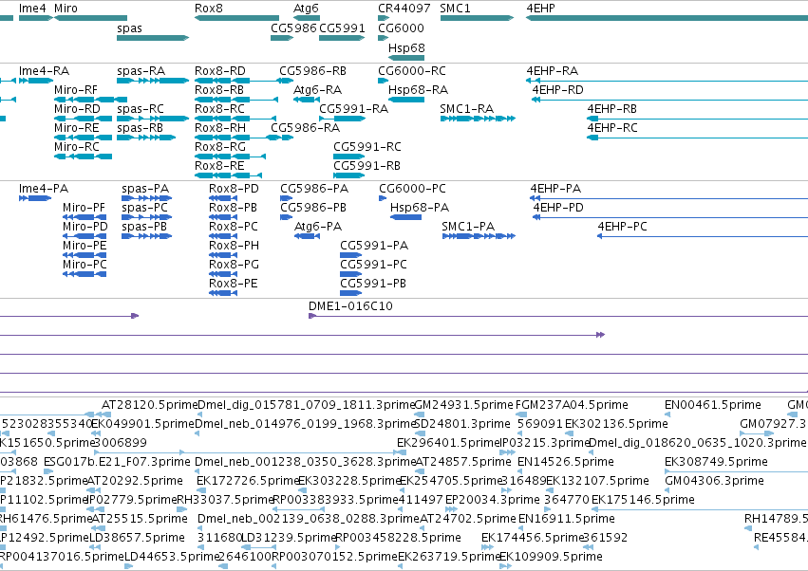Screen dimensions: 808x571
Task: Select the Ime4 gene feature label
Action: pos(32,9)
